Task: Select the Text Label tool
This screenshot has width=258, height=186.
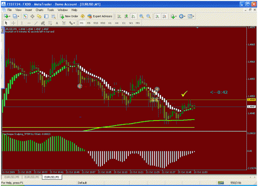Action: coord(64,23)
